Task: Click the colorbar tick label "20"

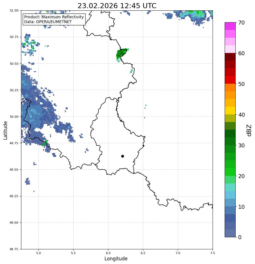Action: pyautogui.click(x=242, y=176)
